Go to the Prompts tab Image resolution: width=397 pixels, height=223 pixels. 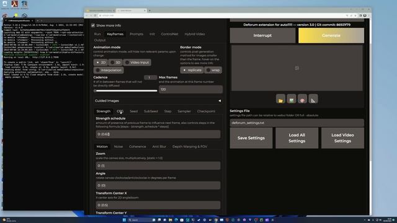(136, 34)
